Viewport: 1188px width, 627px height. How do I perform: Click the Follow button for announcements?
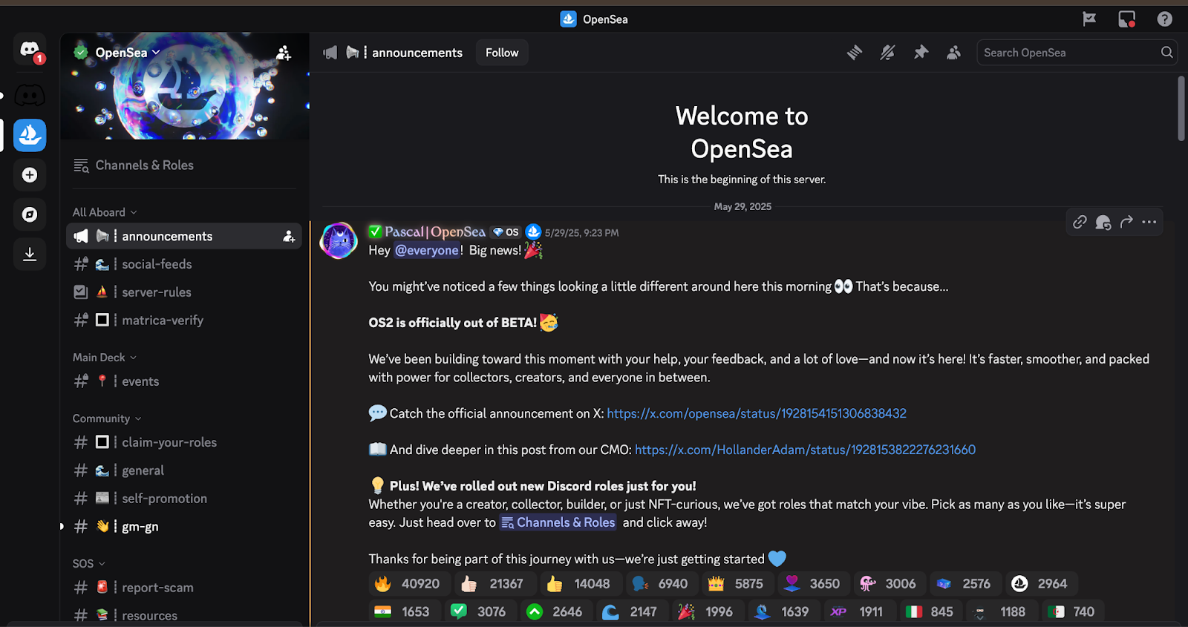coord(502,53)
